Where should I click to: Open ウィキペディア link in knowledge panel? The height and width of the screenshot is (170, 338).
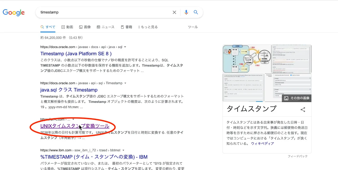[262, 143]
